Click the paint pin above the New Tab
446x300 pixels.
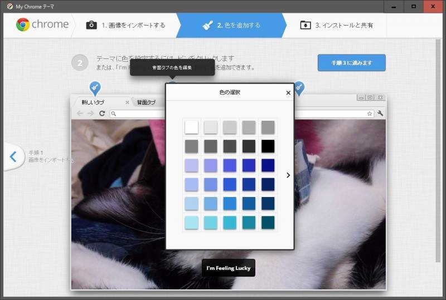(x=95, y=88)
